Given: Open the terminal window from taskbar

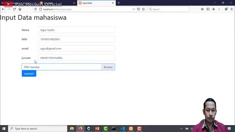Looking at the screenshot, I should (114, 129).
